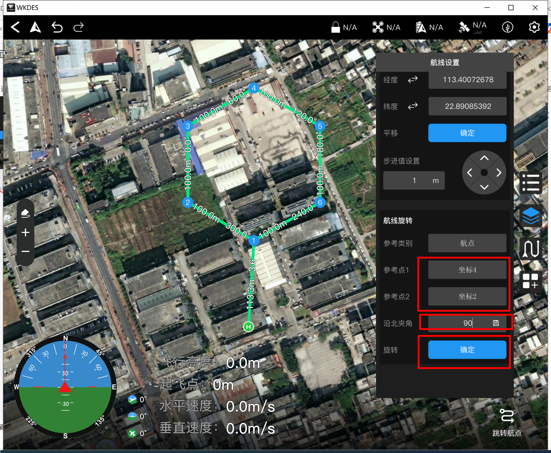Open the 参考类别 selector showing 航点

(467, 243)
